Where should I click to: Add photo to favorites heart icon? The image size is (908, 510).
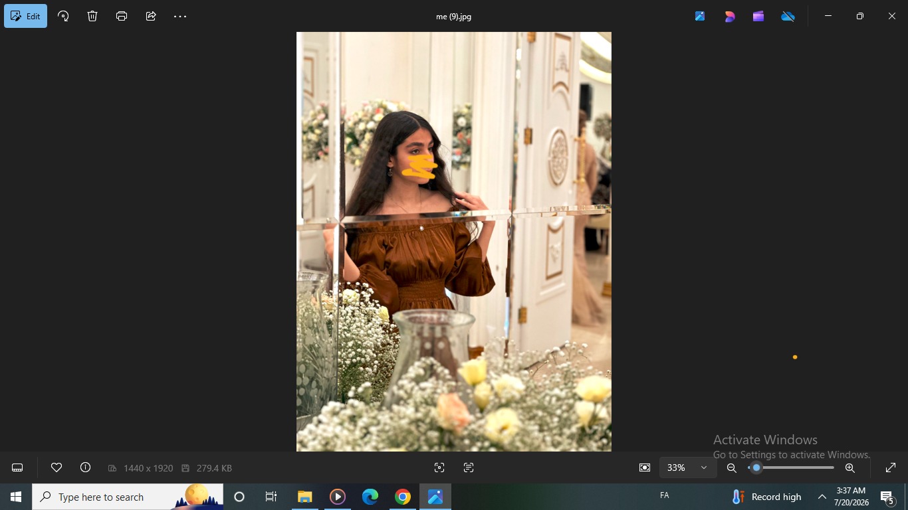pos(57,467)
